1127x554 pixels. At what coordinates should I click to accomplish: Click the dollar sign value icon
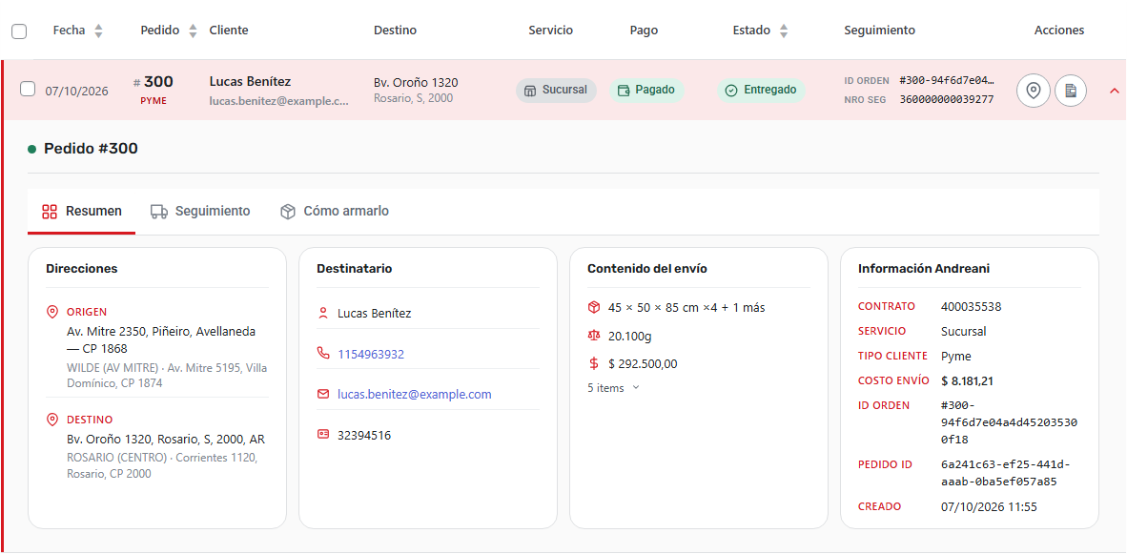click(594, 363)
